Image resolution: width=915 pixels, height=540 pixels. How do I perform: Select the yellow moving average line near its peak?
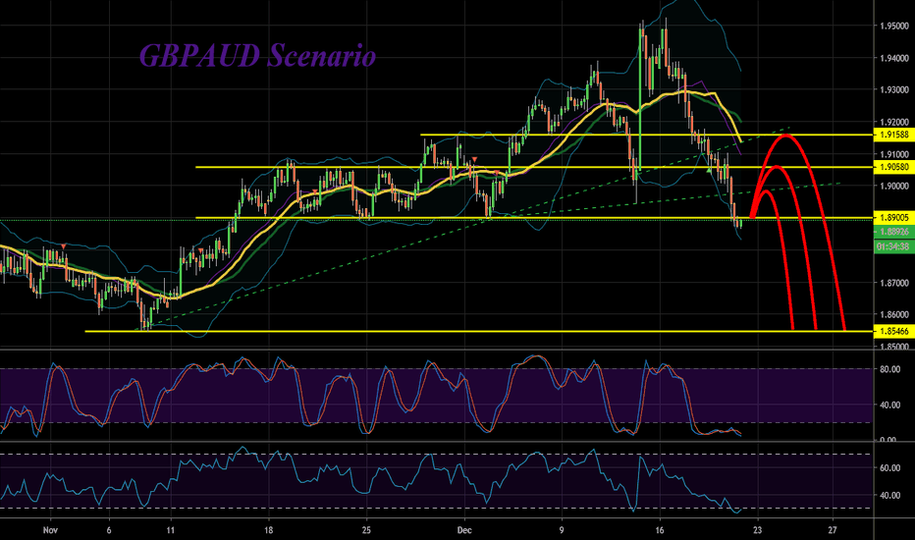[x=687, y=92]
